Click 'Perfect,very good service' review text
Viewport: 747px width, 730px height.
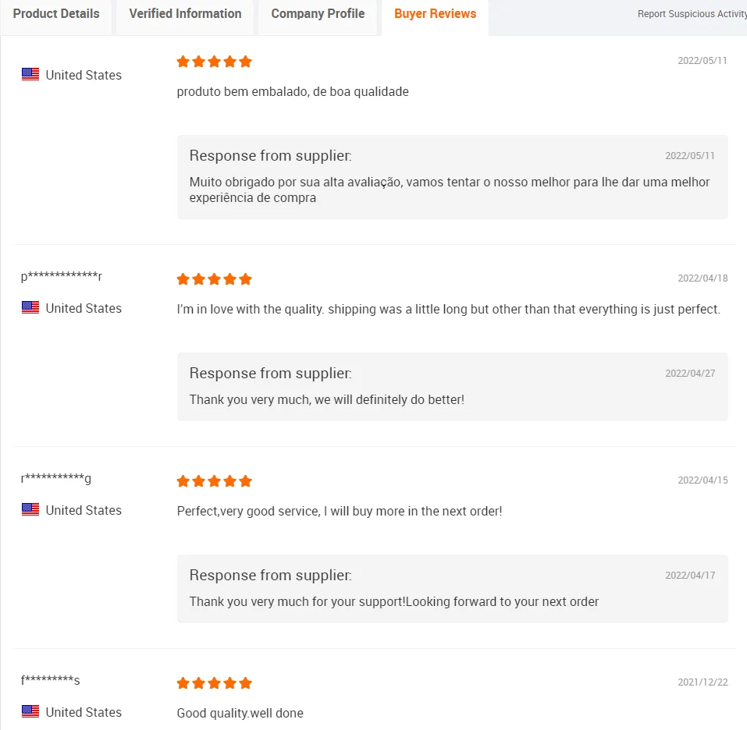tap(340, 511)
